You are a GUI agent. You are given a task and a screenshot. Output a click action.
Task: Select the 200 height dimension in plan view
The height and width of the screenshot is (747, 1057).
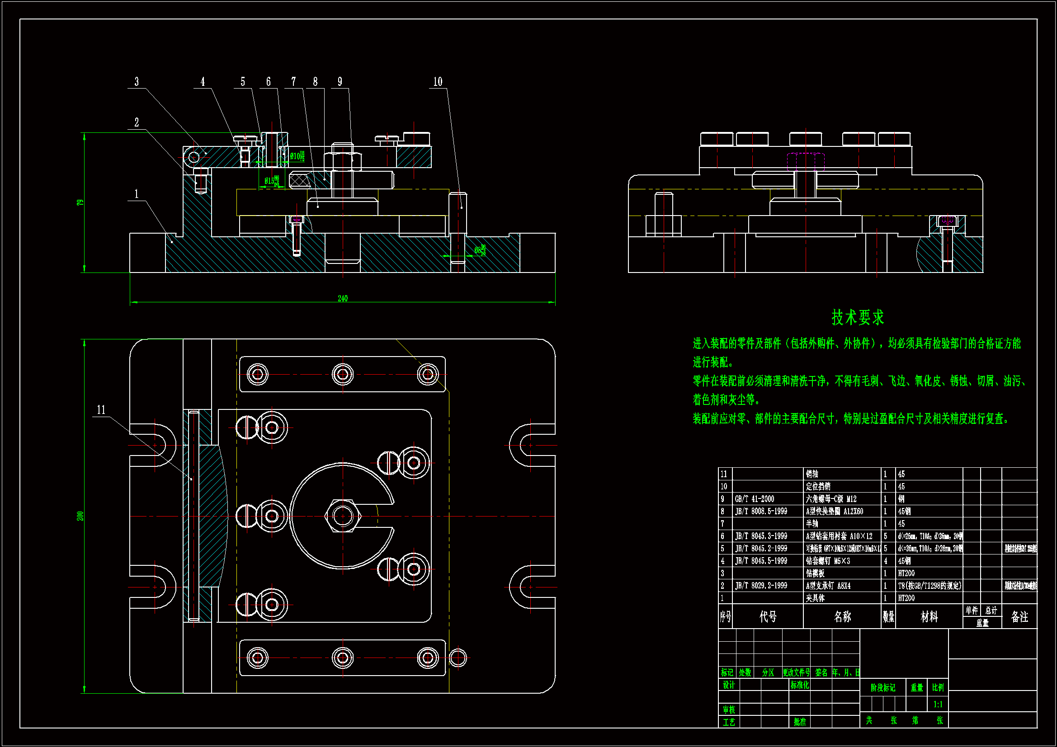click(x=80, y=516)
